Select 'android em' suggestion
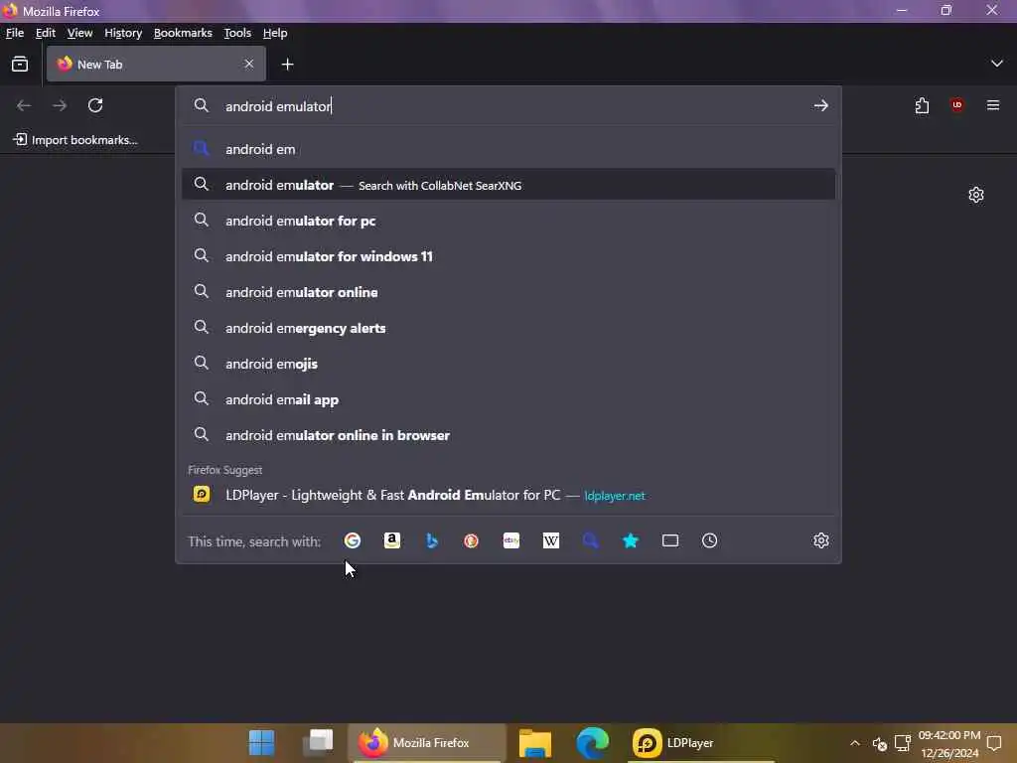Viewport: 1017px width, 763px height. pyautogui.click(x=508, y=149)
